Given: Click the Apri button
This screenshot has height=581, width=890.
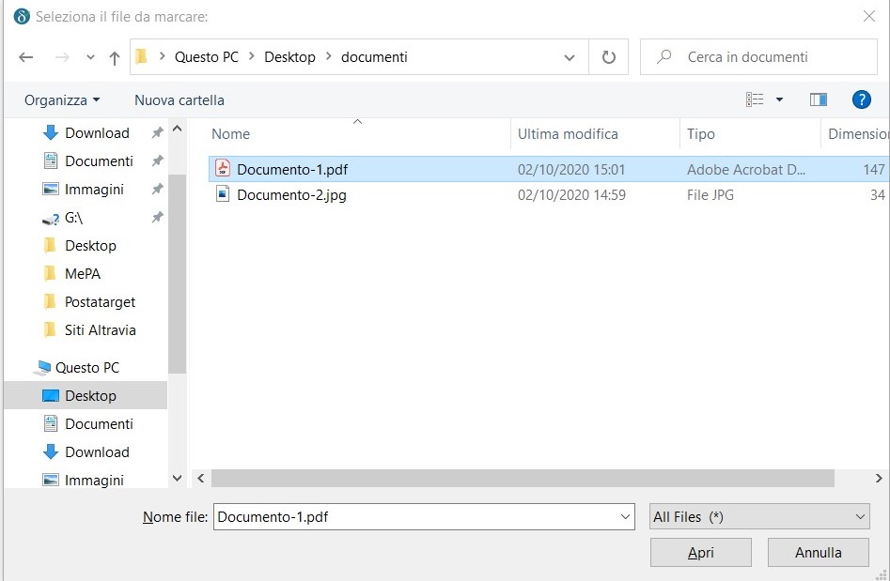Looking at the screenshot, I should (701, 553).
